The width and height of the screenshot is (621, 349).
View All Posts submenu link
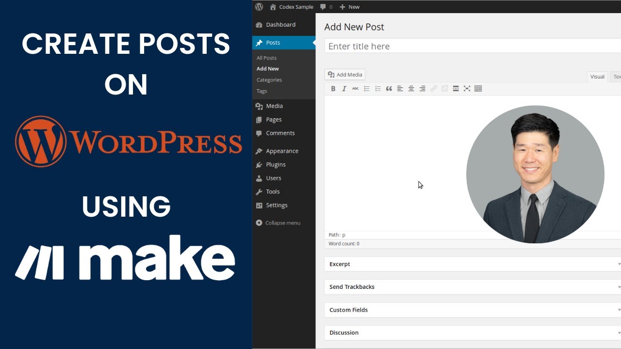pyautogui.click(x=266, y=58)
